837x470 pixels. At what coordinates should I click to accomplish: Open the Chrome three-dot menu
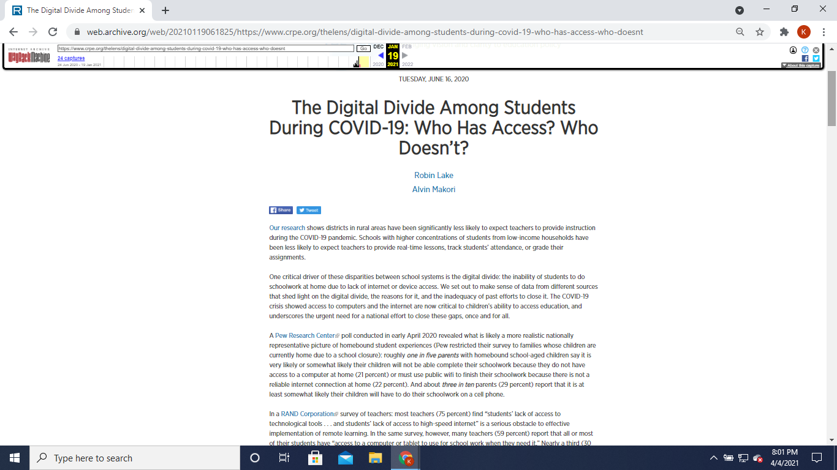(x=824, y=32)
